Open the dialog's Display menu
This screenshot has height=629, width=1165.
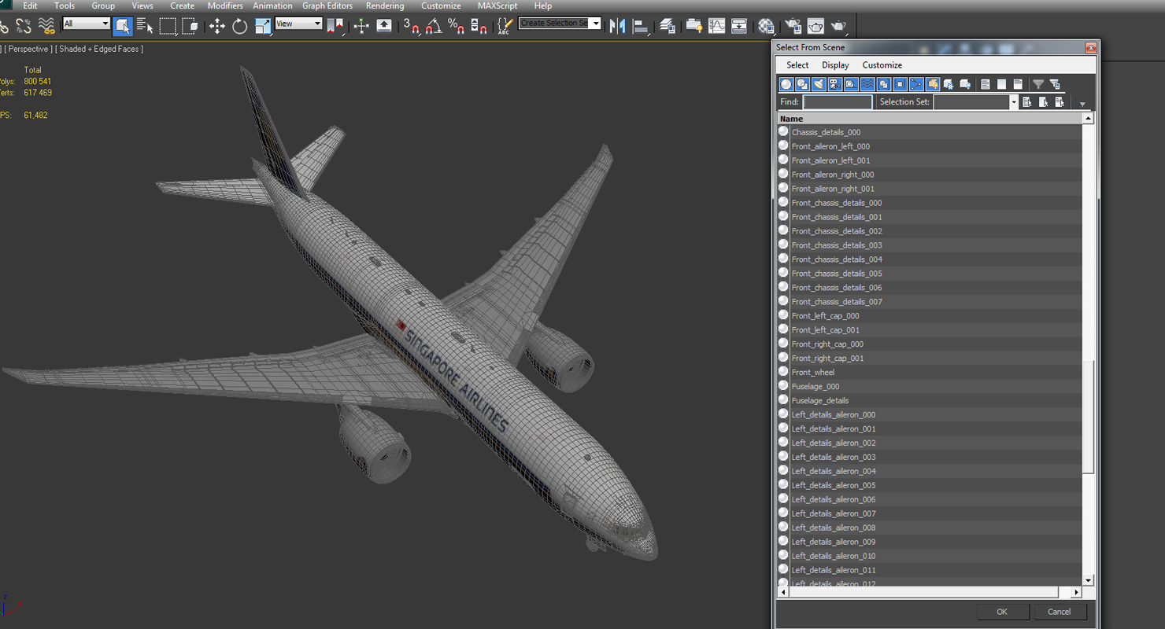point(835,65)
